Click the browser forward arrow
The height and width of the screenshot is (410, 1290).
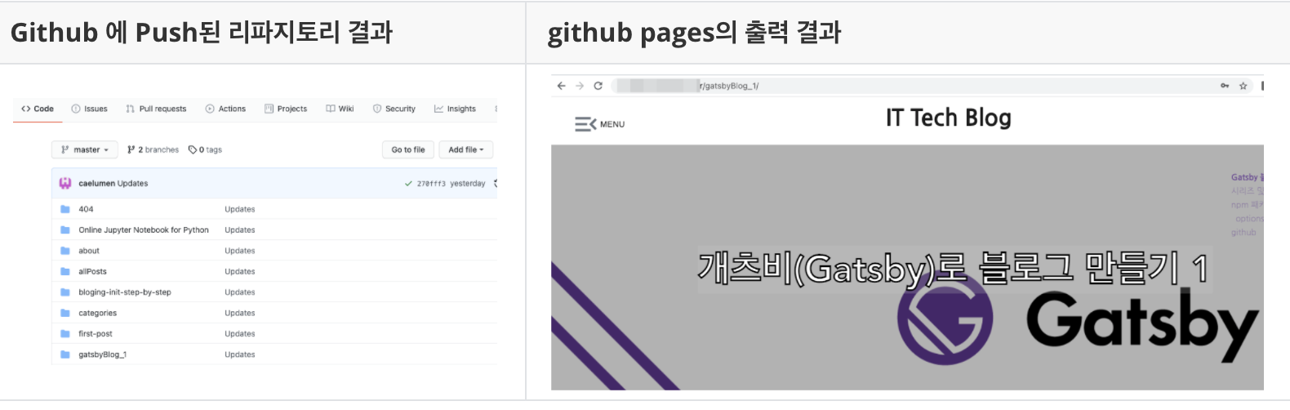tap(580, 86)
